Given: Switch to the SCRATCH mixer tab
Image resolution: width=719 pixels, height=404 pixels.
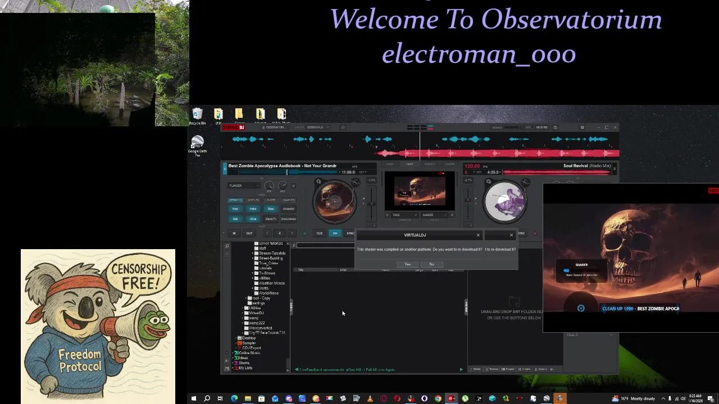Looking at the screenshot, I should tap(430, 164).
